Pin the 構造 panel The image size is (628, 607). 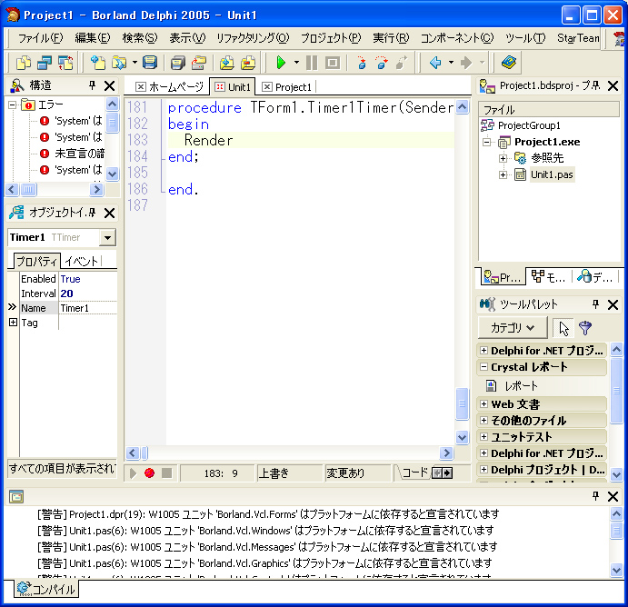pyautogui.click(x=92, y=85)
